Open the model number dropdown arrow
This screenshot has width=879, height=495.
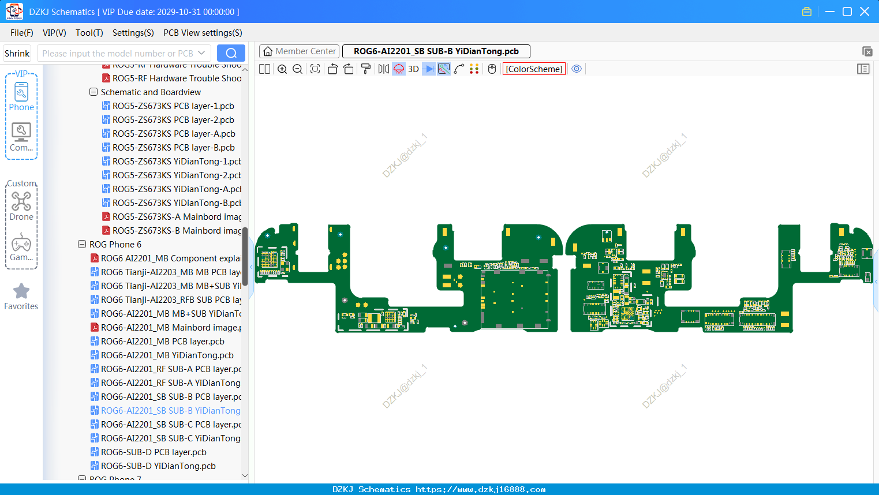tap(201, 53)
